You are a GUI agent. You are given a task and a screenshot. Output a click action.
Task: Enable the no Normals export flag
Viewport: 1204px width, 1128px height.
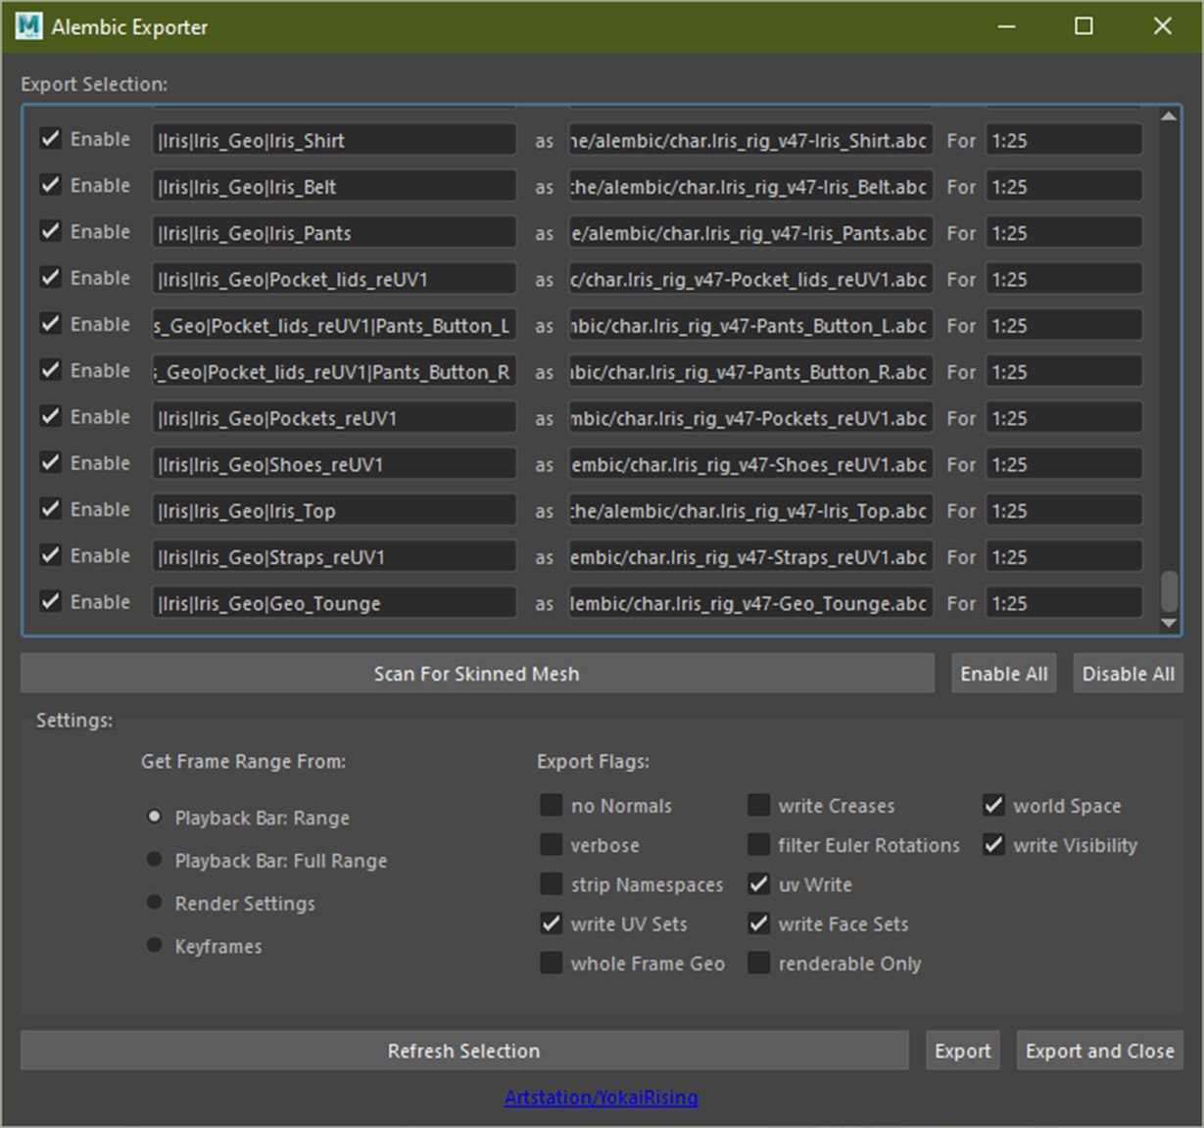coord(551,804)
